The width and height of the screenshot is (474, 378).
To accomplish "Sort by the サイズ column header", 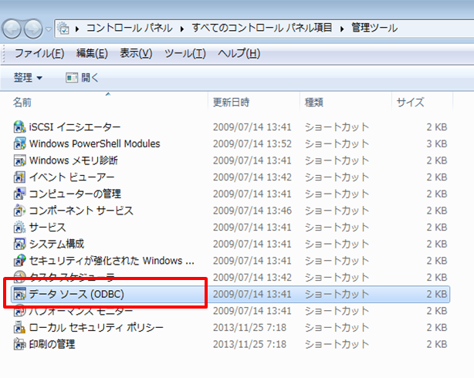I will (x=409, y=102).
